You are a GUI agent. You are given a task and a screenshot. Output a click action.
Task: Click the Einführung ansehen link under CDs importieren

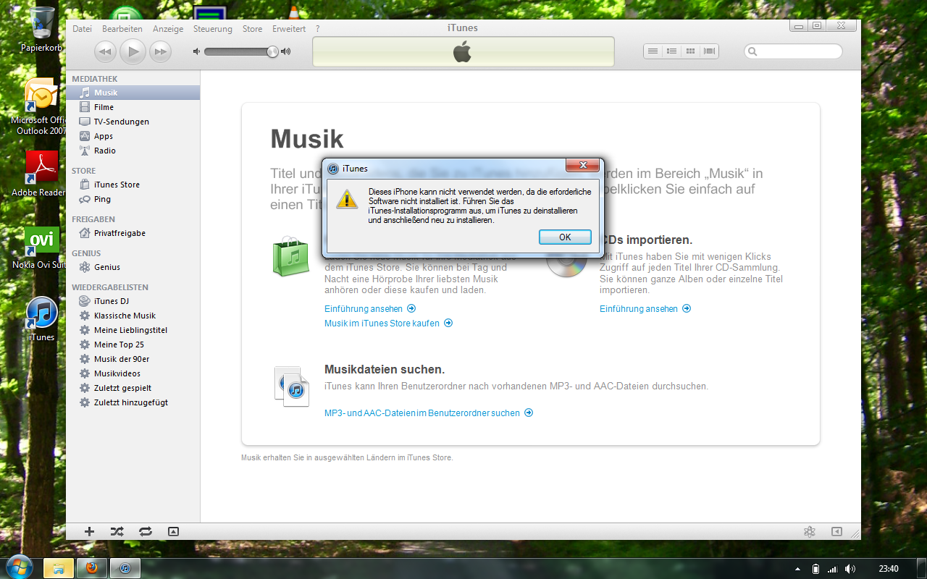tap(645, 308)
